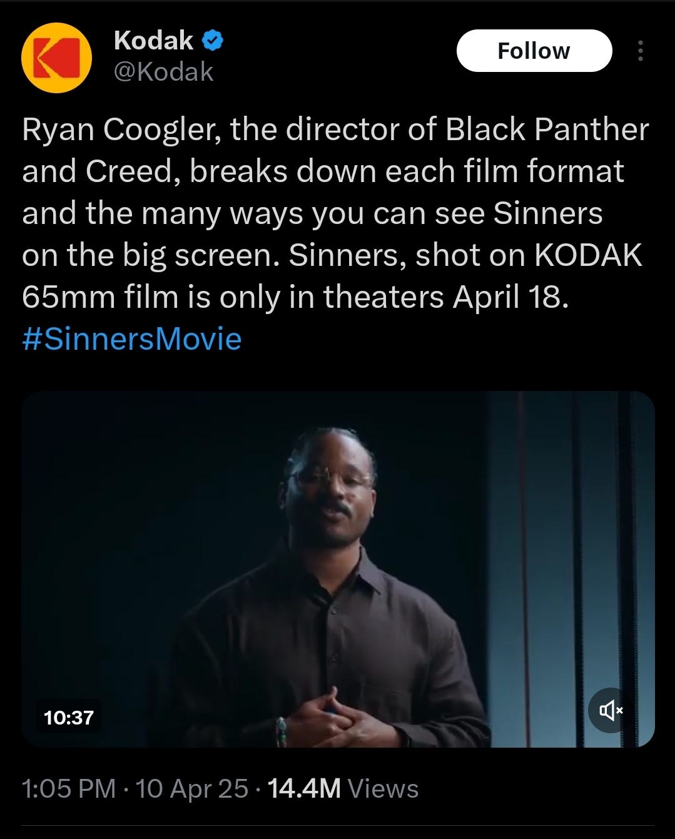Open the three-dot more options menu
Screen dimensions: 675x839
click(640, 51)
